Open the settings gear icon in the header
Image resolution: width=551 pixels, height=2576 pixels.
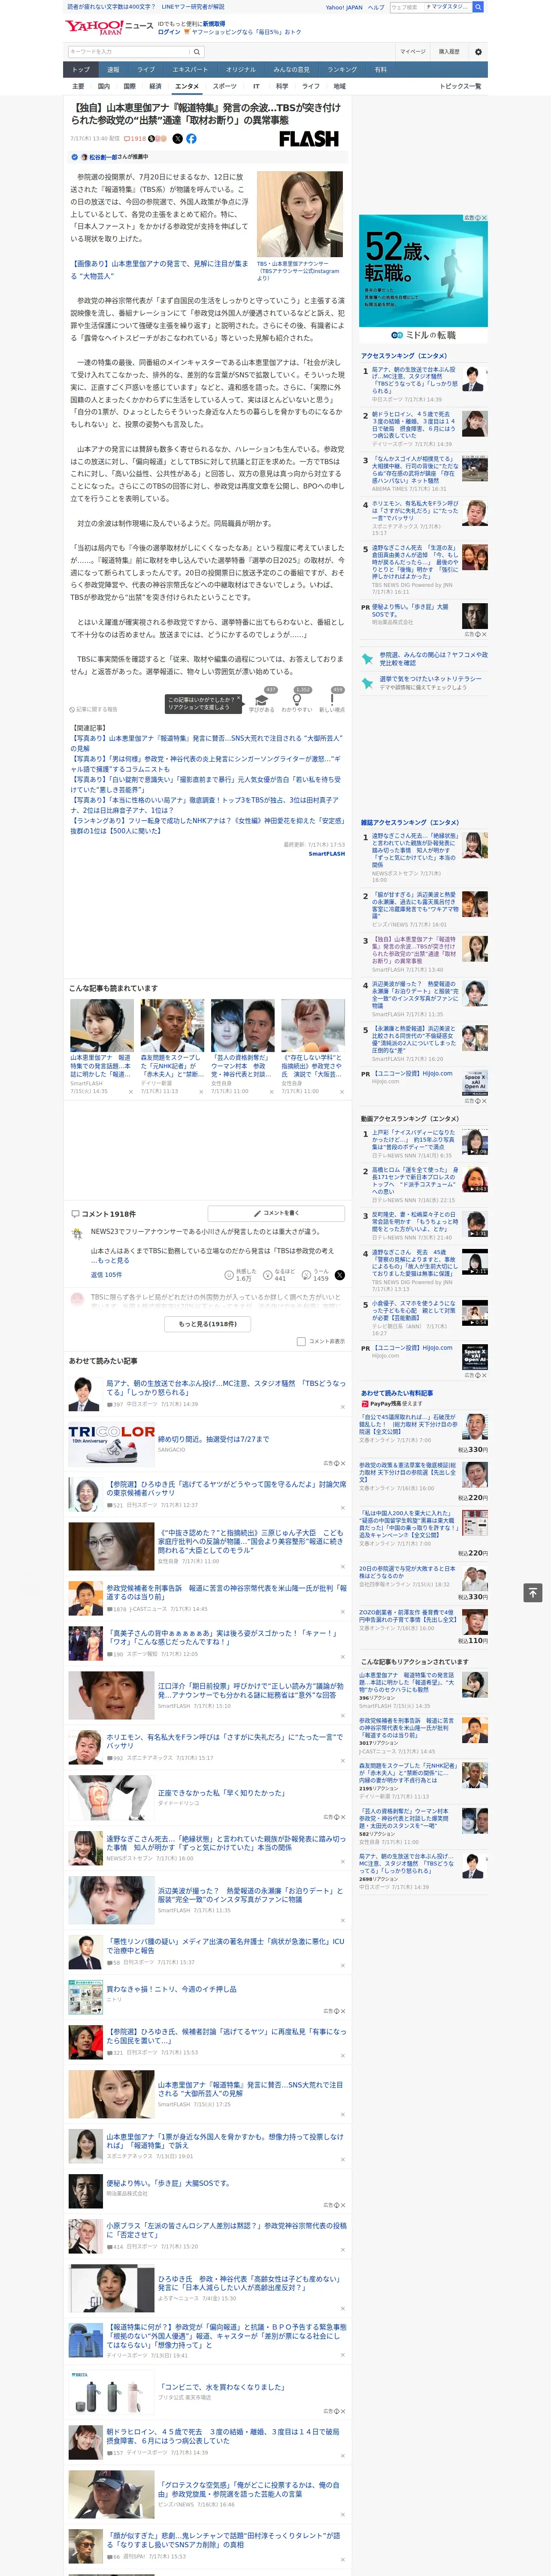point(478,51)
